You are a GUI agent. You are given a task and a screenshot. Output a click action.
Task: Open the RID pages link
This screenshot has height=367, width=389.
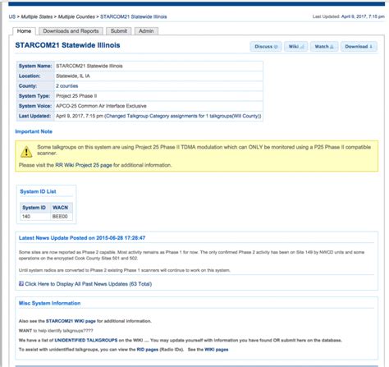[148, 350]
